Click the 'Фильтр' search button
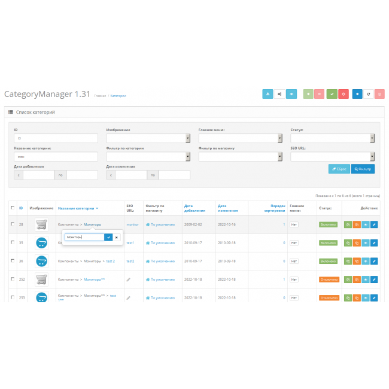The image size is (389, 389). [x=363, y=169]
